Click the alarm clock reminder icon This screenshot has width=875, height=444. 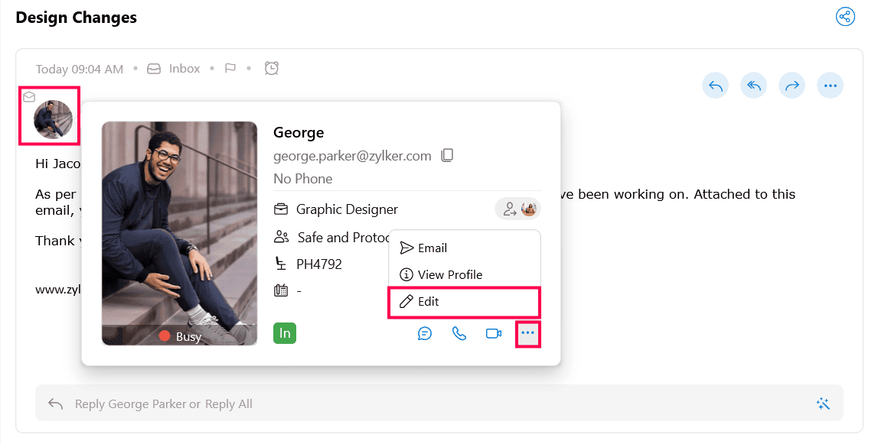[271, 68]
